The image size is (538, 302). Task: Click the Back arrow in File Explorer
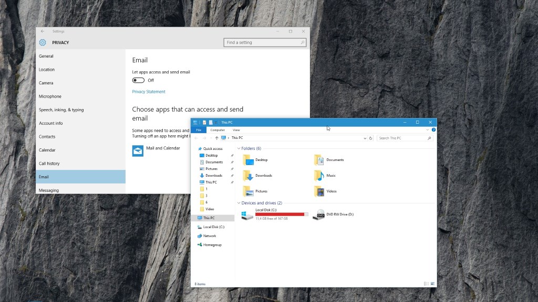click(196, 138)
